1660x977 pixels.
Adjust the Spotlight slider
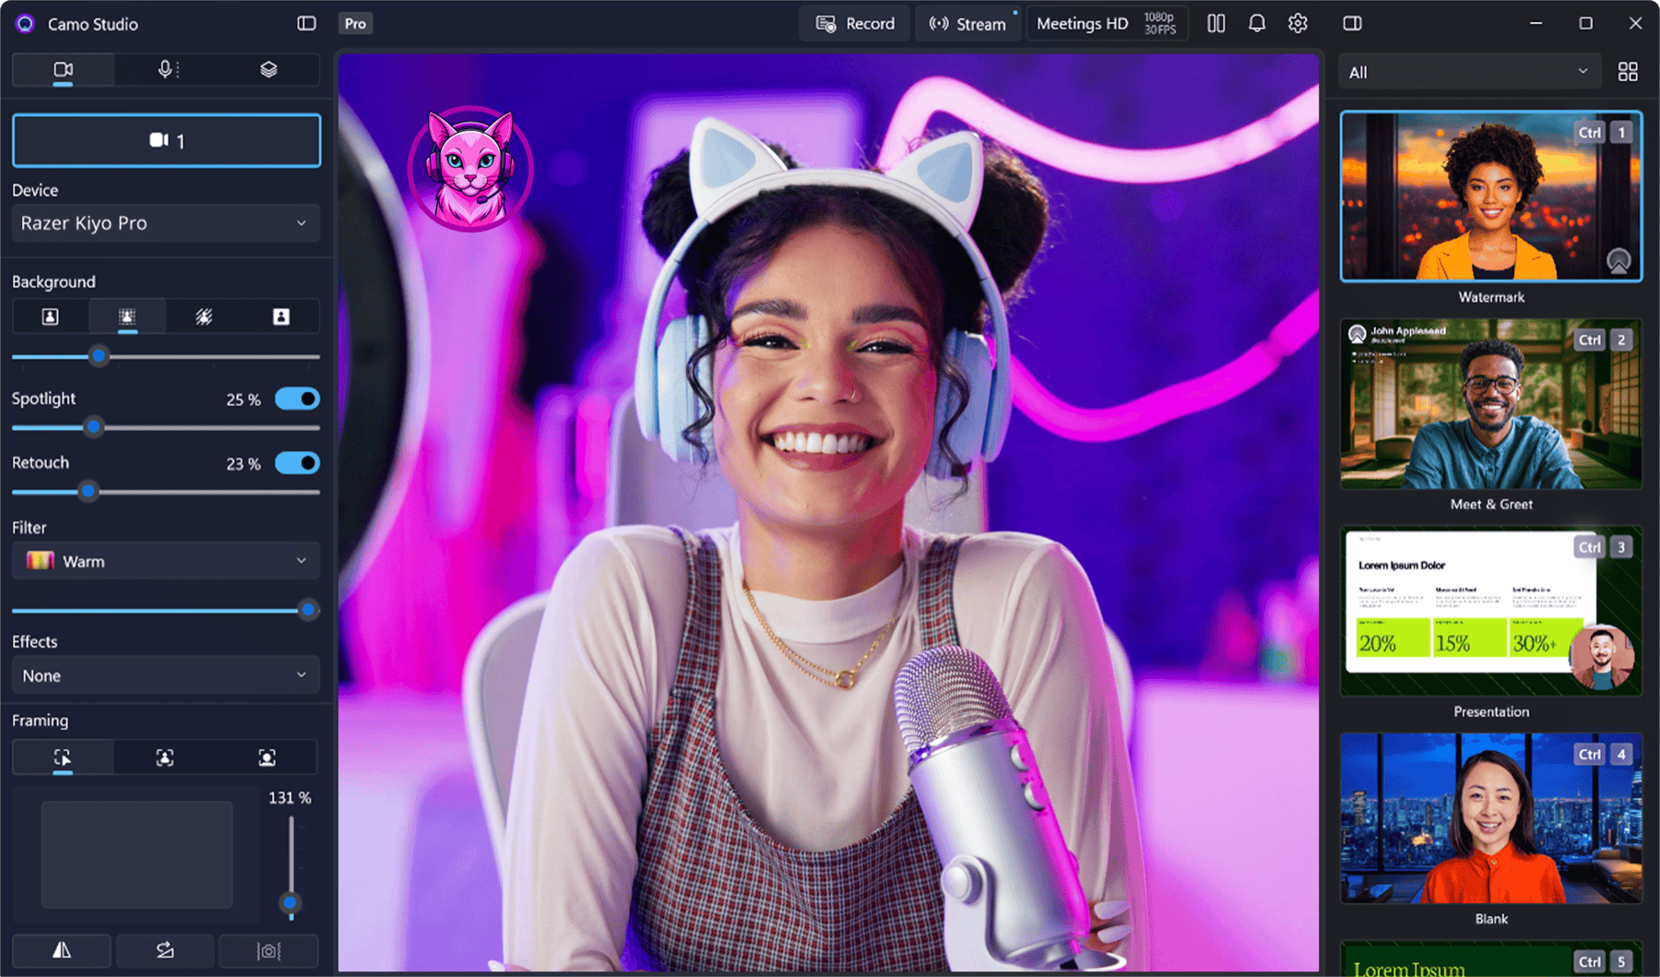click(93, 427)
